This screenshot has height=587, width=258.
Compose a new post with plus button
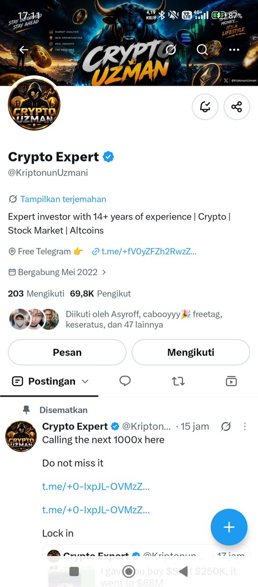coord(229,527)
